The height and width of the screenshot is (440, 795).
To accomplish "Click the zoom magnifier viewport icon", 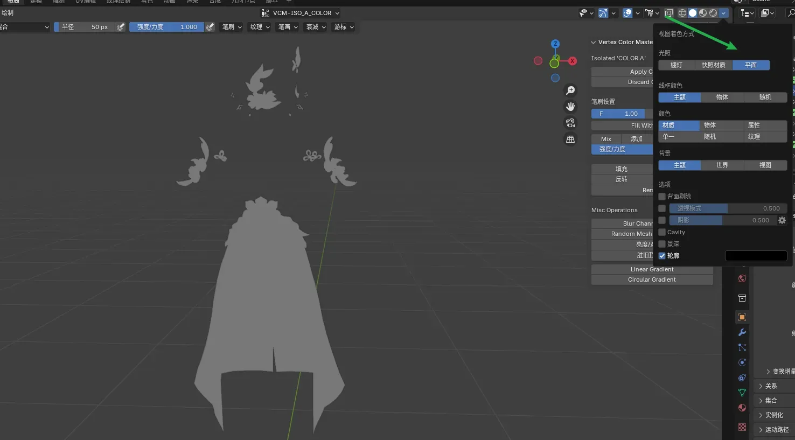I will pos(570,90).
